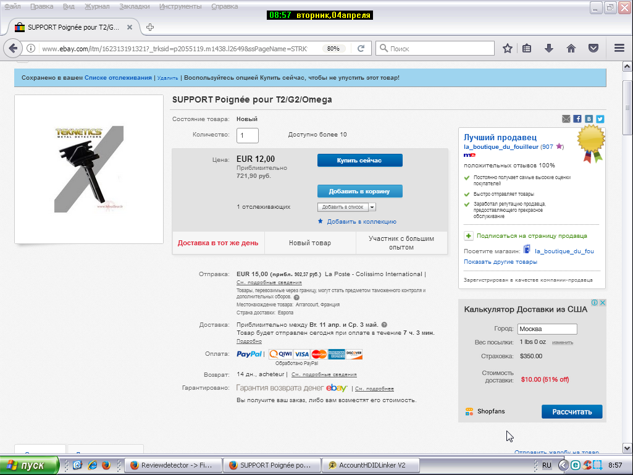Bookmark this page with the star icon

pyautogui.click(x=508, y=48)
